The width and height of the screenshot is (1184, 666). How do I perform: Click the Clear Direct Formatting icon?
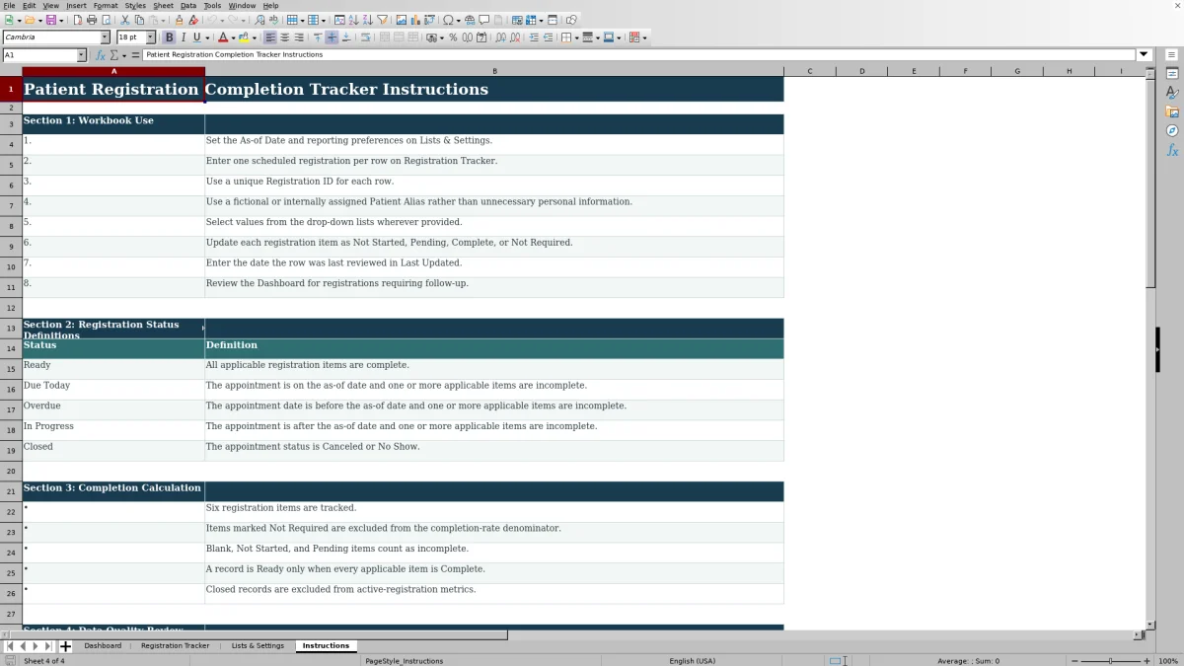point(193,20)
